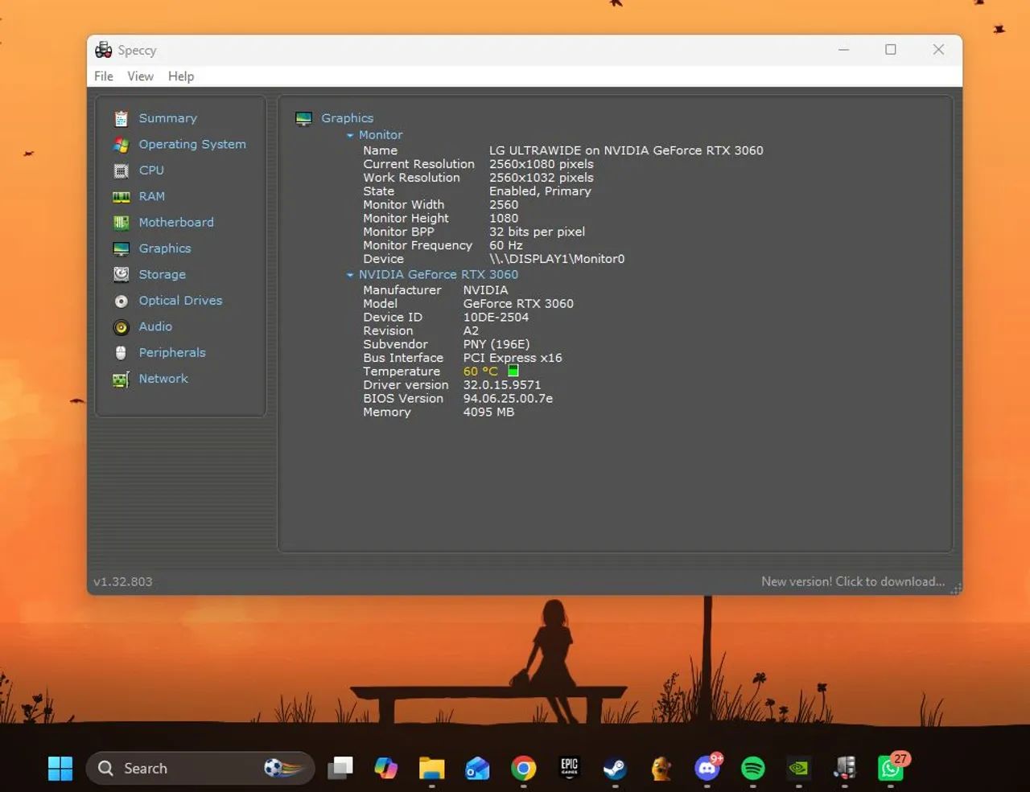
Task: Open Outlook from the taskbar
Action: [x=477, y=768]
